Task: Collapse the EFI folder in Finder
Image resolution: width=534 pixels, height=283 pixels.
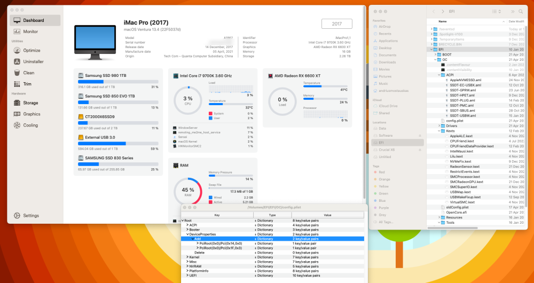Action: (431, 50)
